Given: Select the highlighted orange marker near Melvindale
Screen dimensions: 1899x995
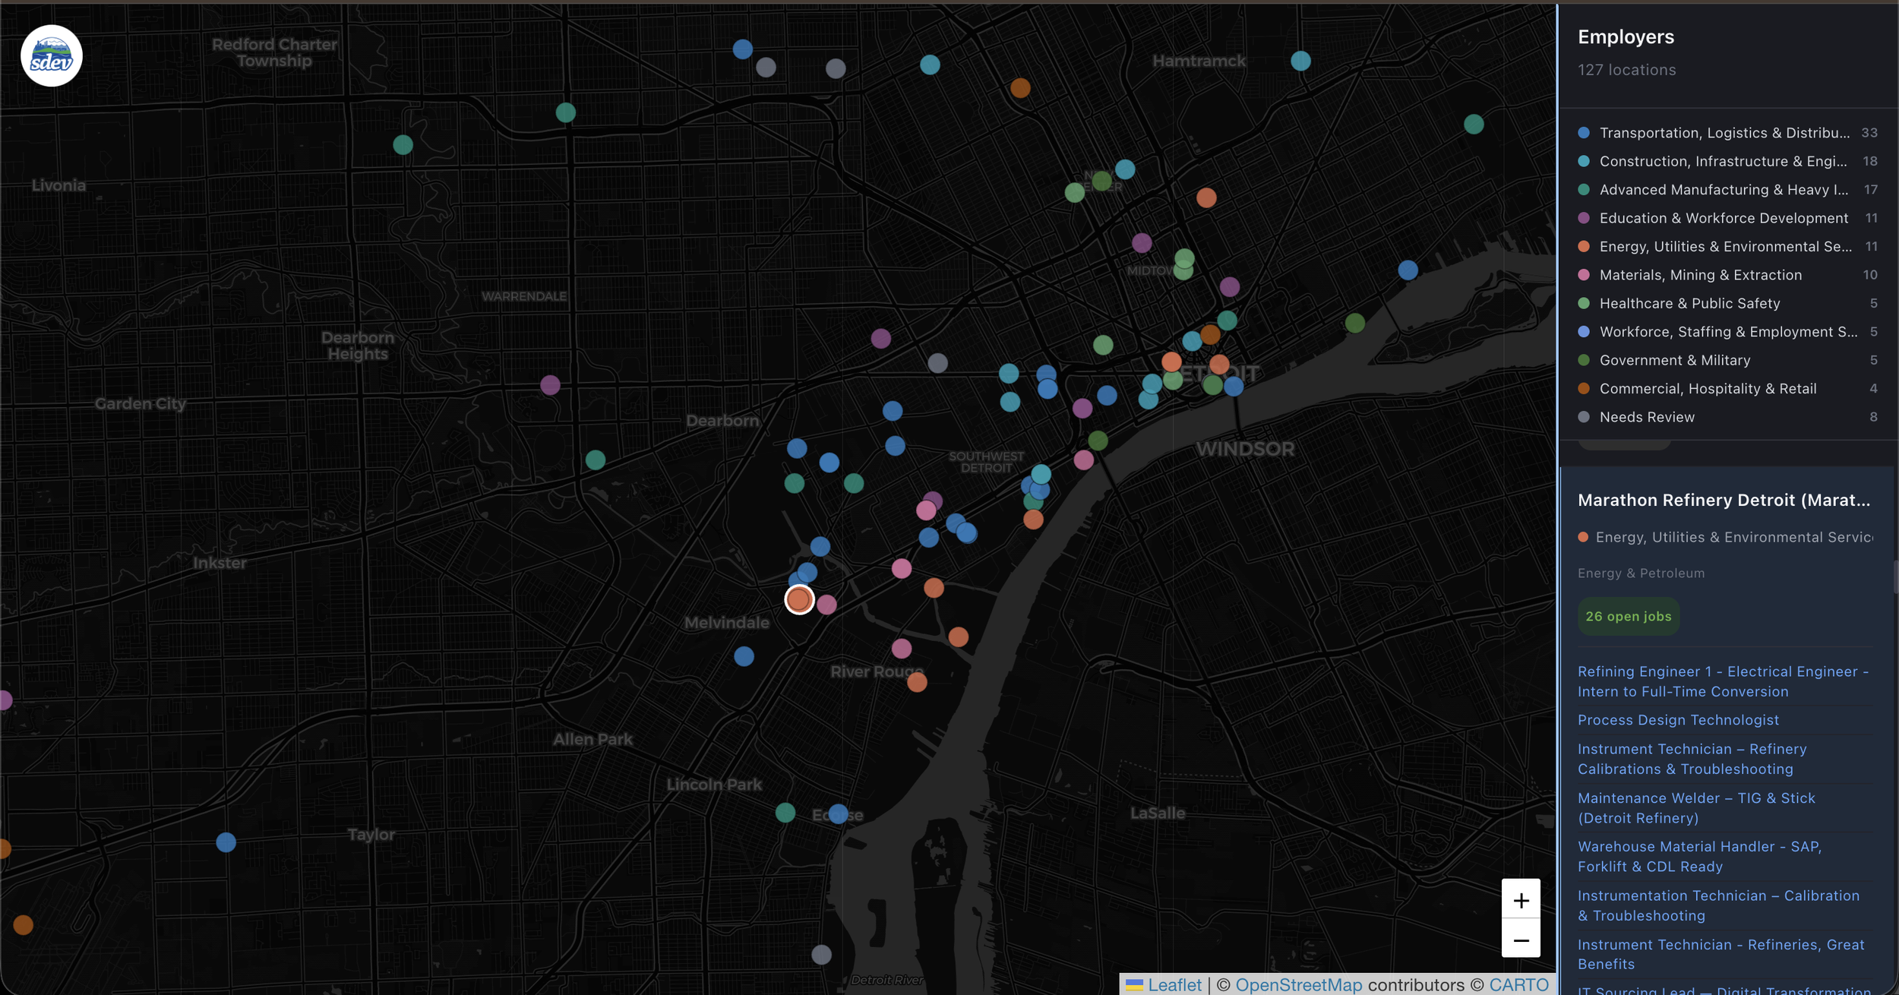Looking at the screenshot, I should click(x=799, y=600).
